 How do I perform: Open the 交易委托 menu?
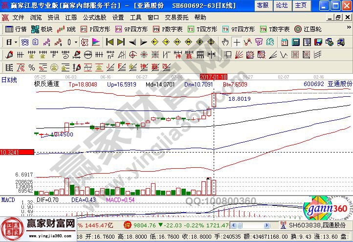click(177, 17)
